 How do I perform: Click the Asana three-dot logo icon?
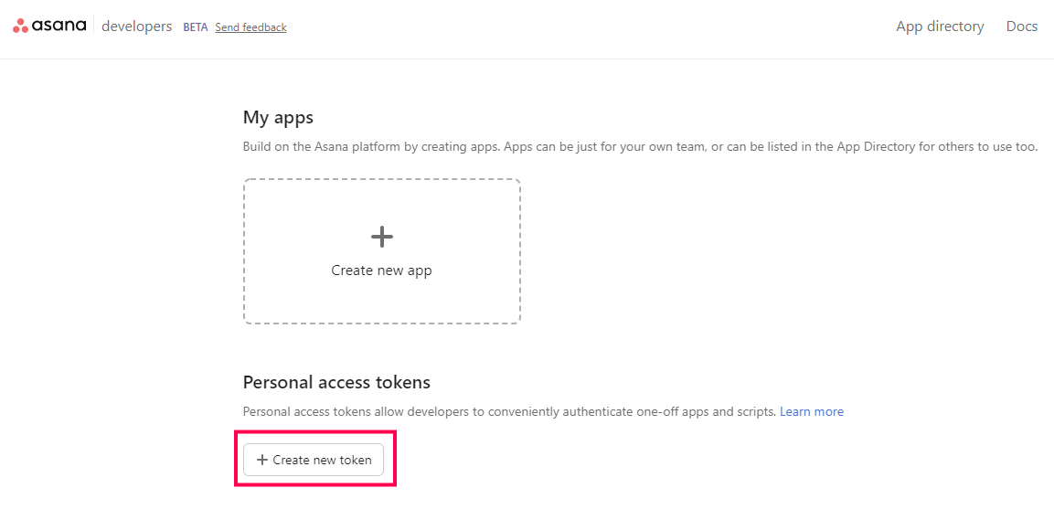20,27
